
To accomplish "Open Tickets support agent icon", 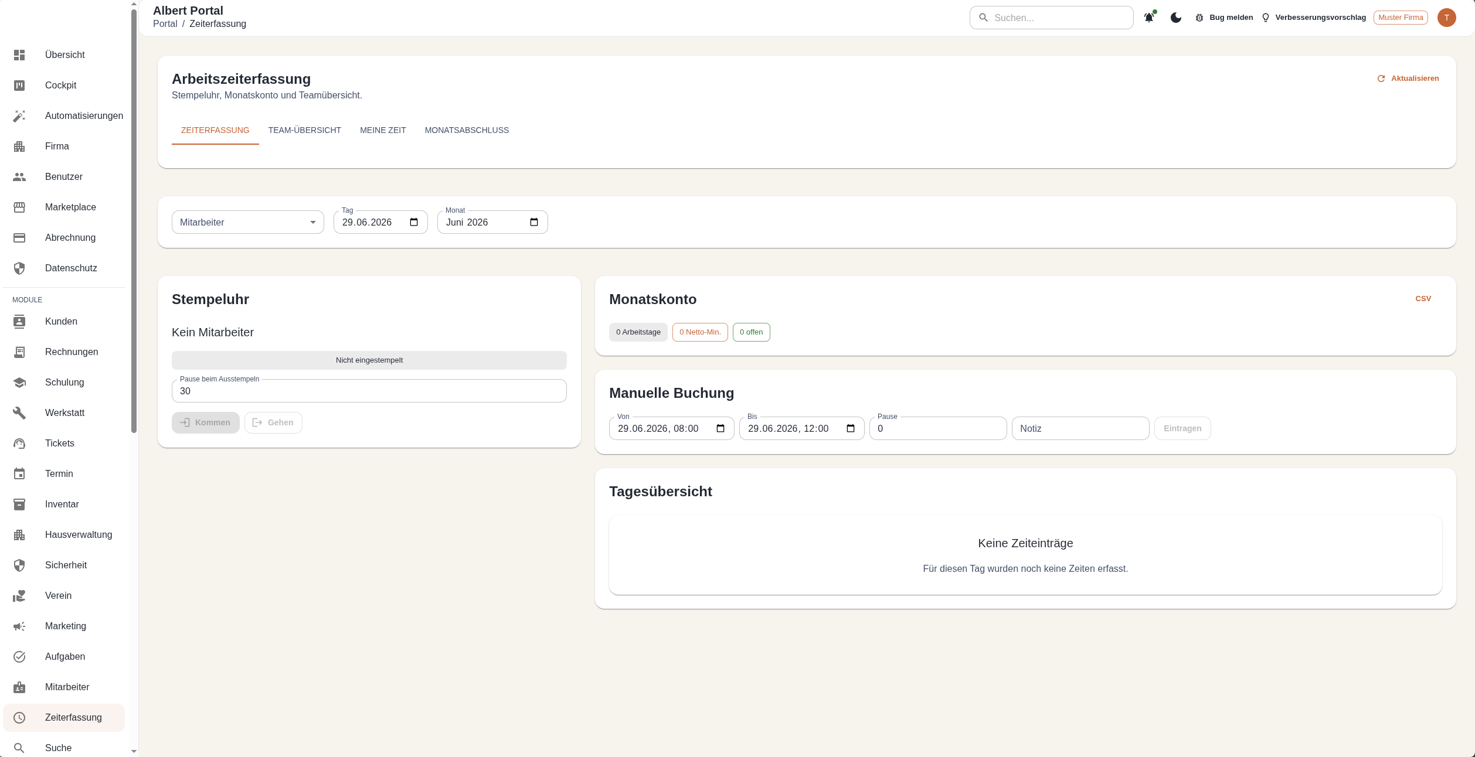I will [x=19, y=444].
